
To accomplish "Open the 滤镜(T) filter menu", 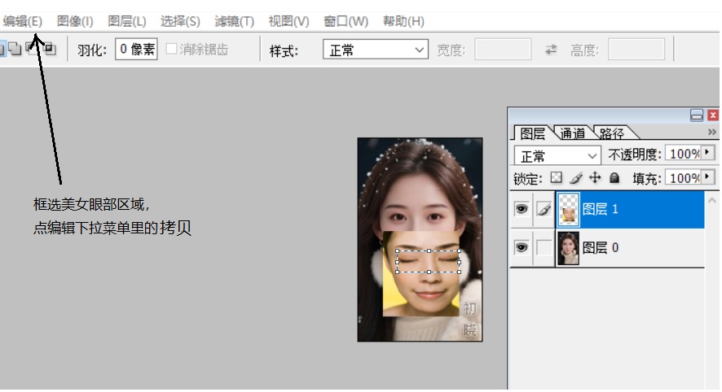I will tap(234, 21).
